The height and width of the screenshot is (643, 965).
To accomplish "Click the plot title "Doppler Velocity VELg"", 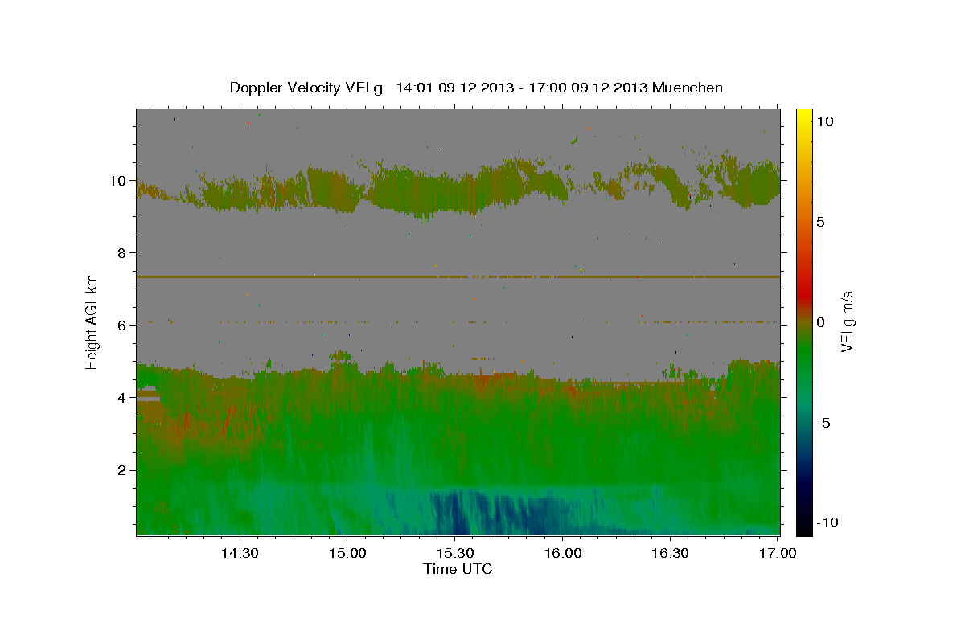I will pyautogui.click(x=308, y=88).
